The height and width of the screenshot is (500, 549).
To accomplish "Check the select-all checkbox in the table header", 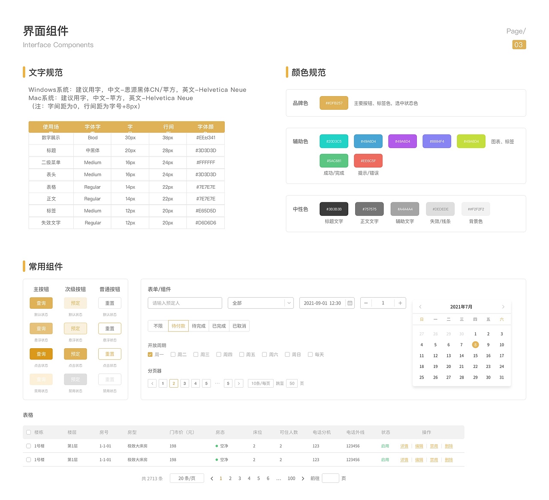I will tap(28, 432).
